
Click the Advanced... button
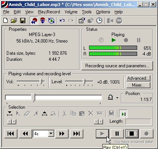[x=138, y=78]
